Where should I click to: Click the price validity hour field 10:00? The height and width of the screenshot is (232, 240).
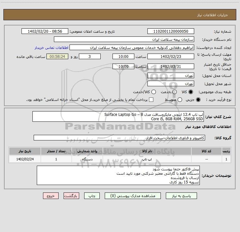coord(123,66)
